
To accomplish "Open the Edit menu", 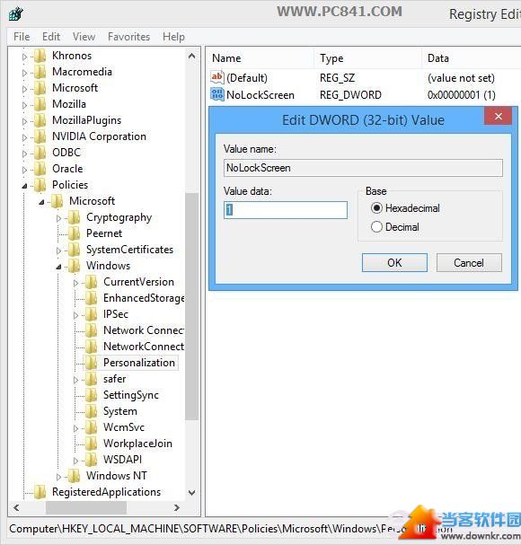I will point(51,37).
